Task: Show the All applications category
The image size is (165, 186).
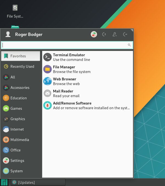Action: coord(21,77)
